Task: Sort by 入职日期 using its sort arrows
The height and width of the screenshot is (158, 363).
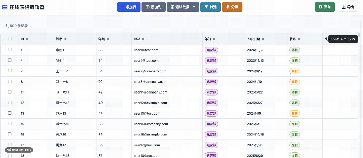Action: tap(263, 39)
